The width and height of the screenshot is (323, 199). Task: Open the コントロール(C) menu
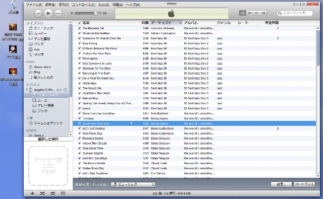point(83,5)
